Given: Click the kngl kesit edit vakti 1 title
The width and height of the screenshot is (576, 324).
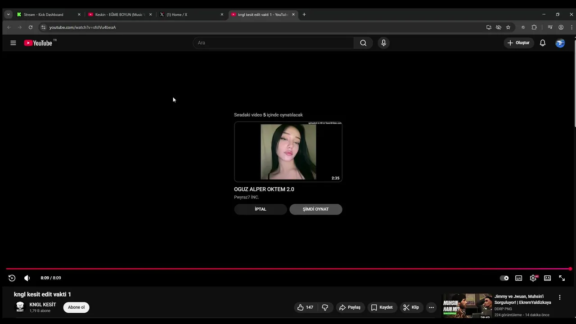Looking at the screenshot, I should (x=42, y=294).
